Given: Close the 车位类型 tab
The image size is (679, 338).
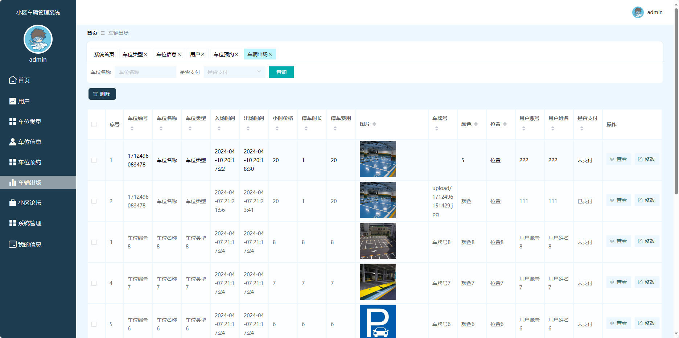Looking at the screenshot, I should [x=145, y=54].
